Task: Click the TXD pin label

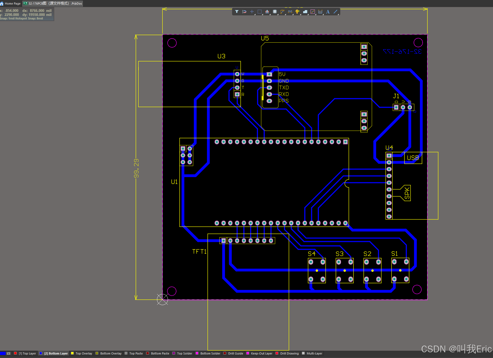Action: coord(284,87)
